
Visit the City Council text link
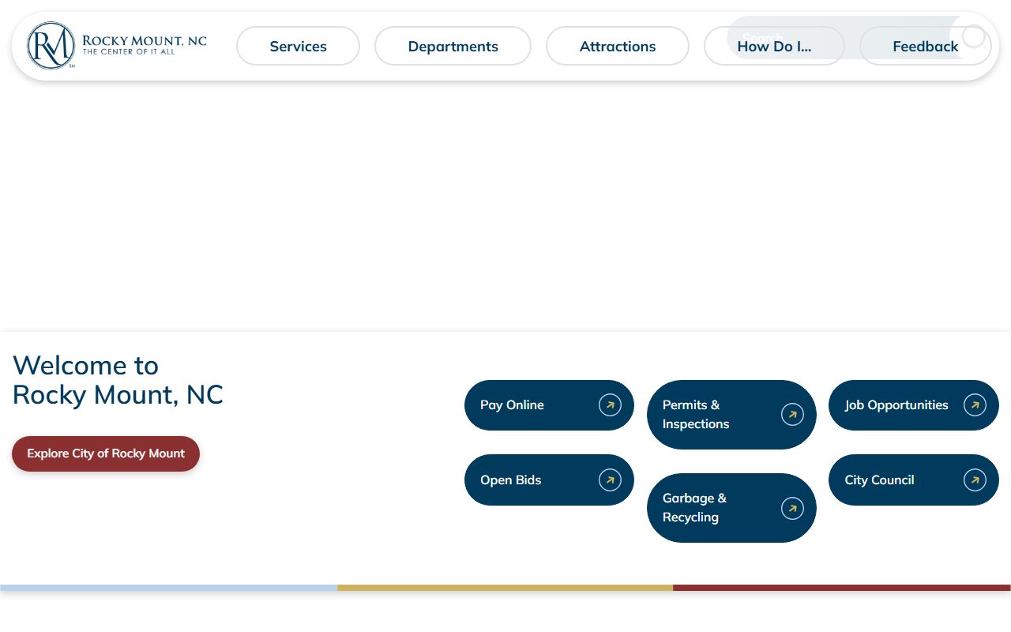click(x=879, y=480)
